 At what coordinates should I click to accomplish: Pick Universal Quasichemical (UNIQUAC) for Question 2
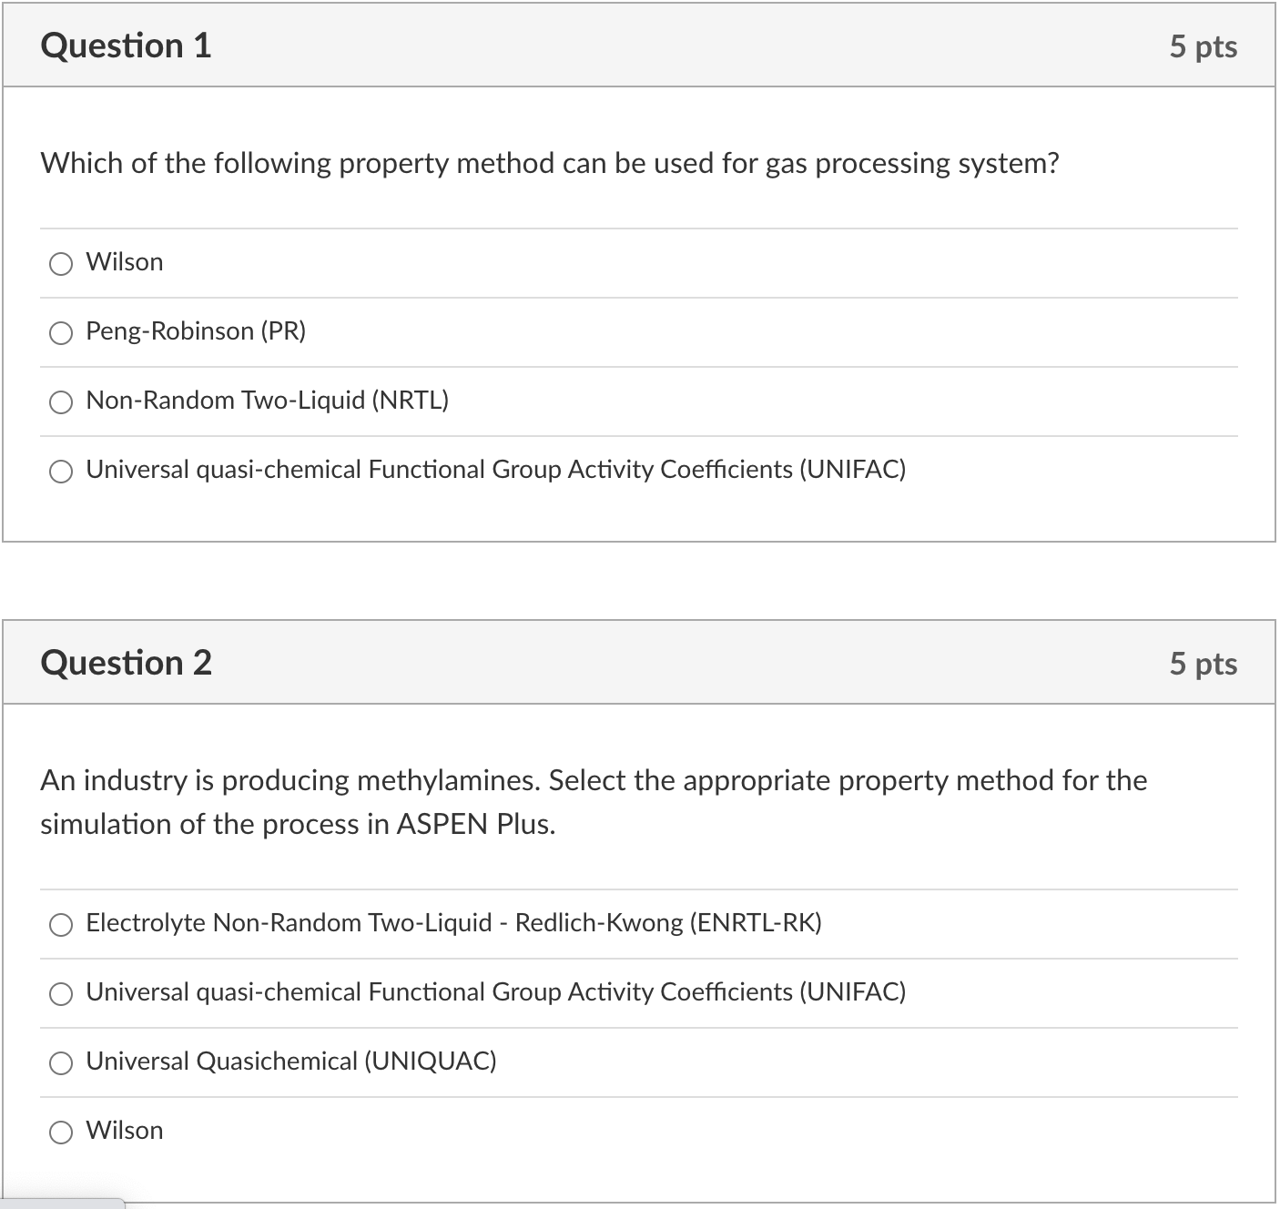point(60,1062)
